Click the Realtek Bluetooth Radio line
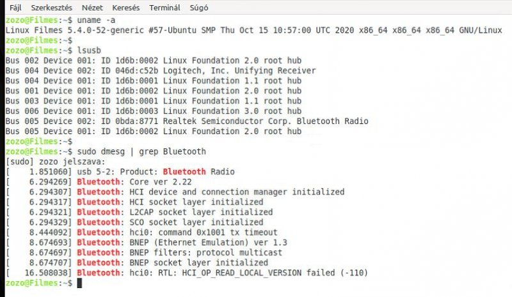Viewport: 512px width, 297px height. [x=187, y=121]
